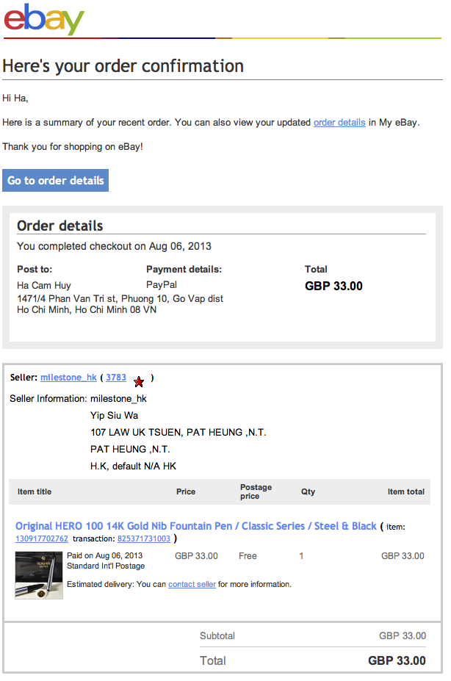451x681 pixels.
Task: Click the red feedback star icon
Action: tap(139, 381)
